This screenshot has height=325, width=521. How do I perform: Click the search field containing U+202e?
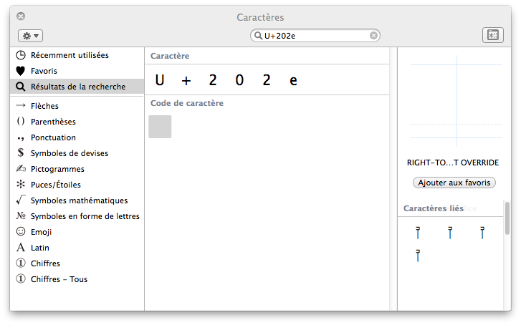tap(315, 35)
